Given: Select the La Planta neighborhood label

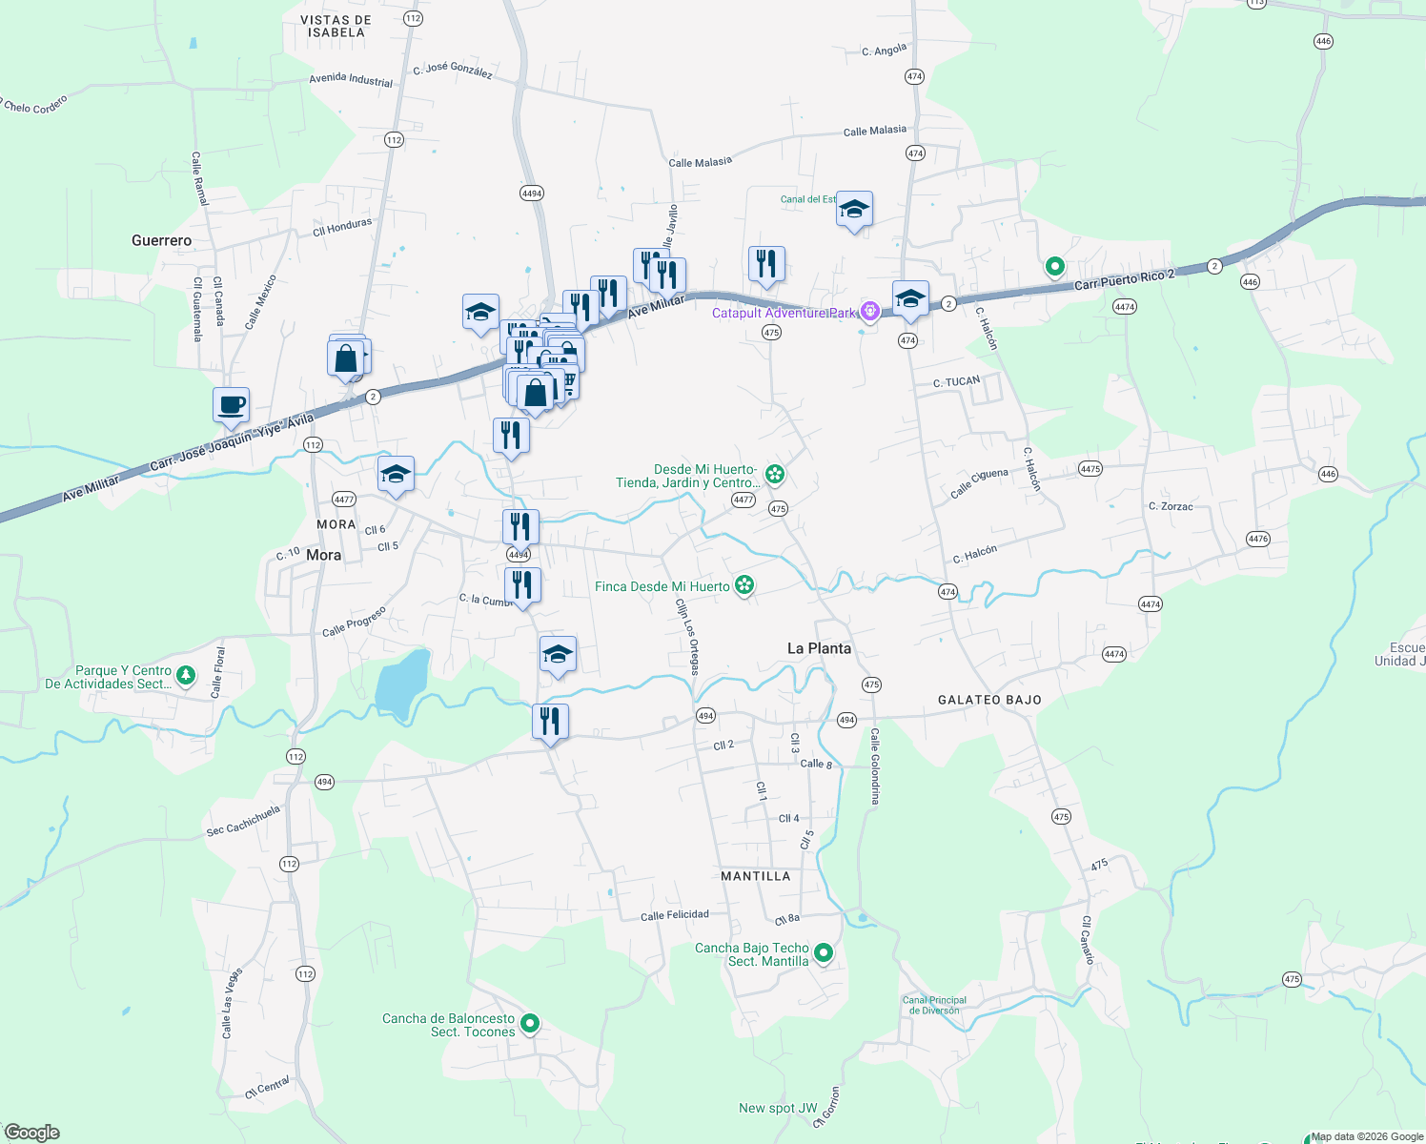Looking at the screenshot, I should point(818,648).
